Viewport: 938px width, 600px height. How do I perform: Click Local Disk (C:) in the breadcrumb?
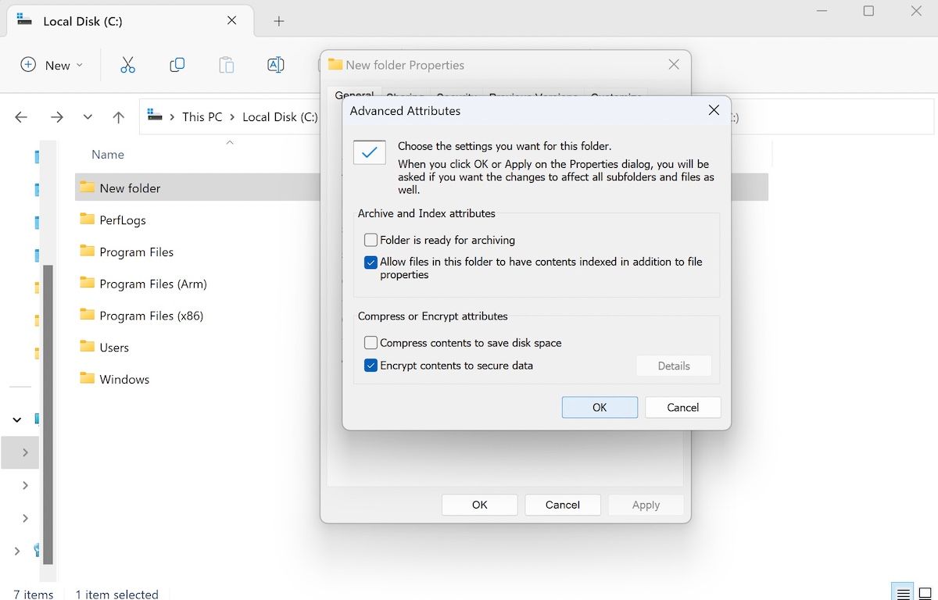(280, 117)
